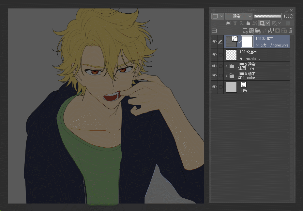Create a new layer folder

(x=258, y=31)
